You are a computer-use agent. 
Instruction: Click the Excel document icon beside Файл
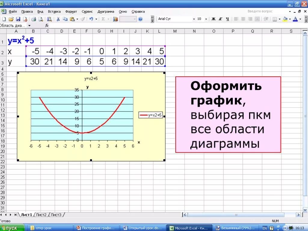coord(4,11)
